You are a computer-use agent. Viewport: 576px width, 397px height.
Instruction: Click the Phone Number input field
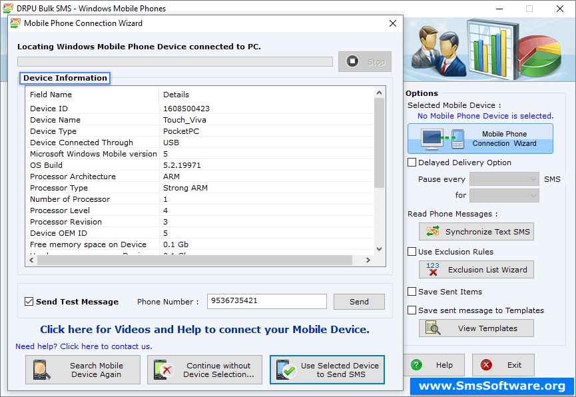pyautogui.click(x=267, y=302)
